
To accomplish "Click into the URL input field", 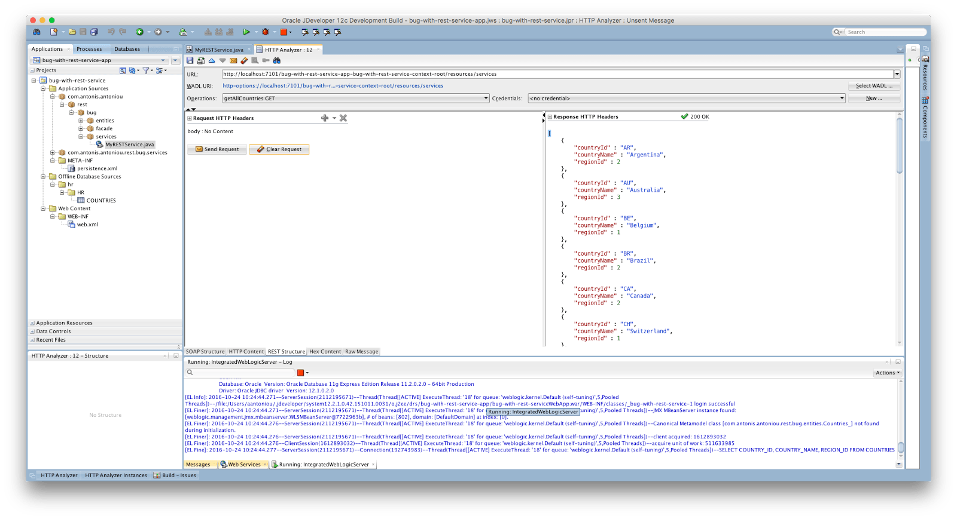I will click(557, 74).
